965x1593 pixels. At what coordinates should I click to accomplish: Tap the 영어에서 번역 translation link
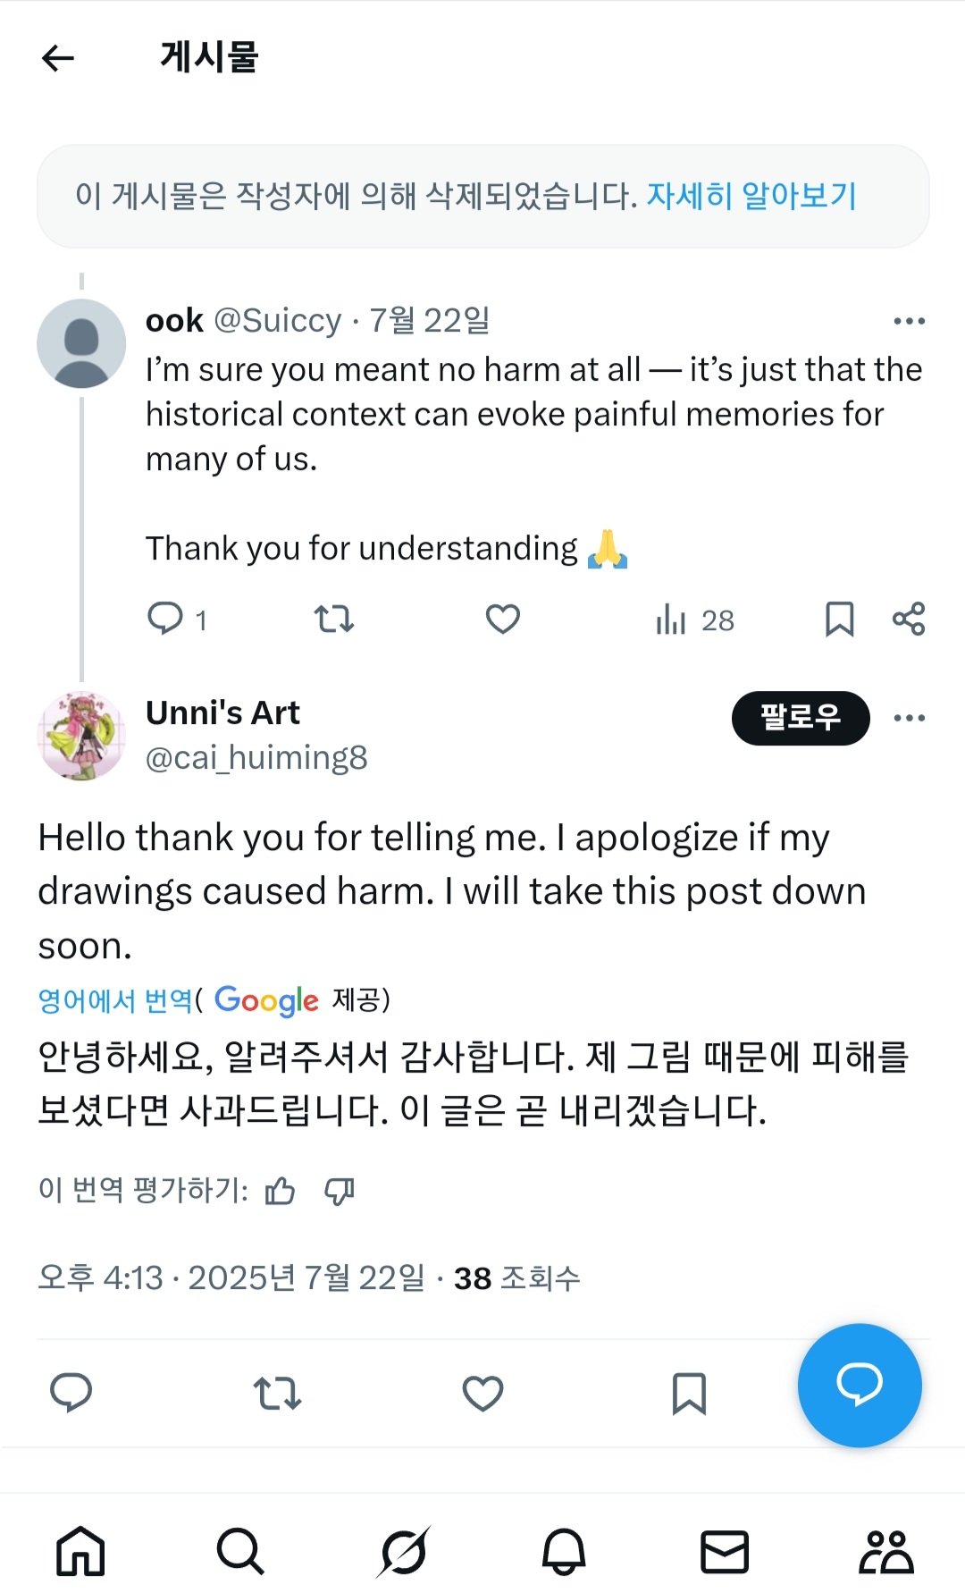pyautogui.click(x=115, y=1000)
